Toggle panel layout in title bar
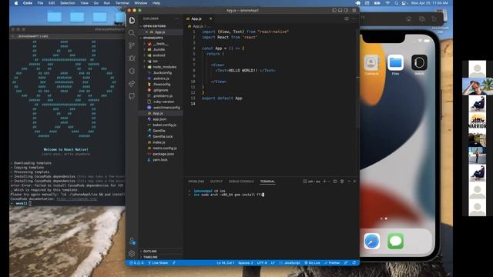The height and width of the screenshot is (277, 493). pyautogui.click(x=340, y=10)
